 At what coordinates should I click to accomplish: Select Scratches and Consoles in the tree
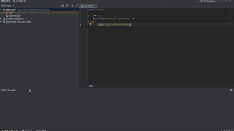(x=18, y=22)
